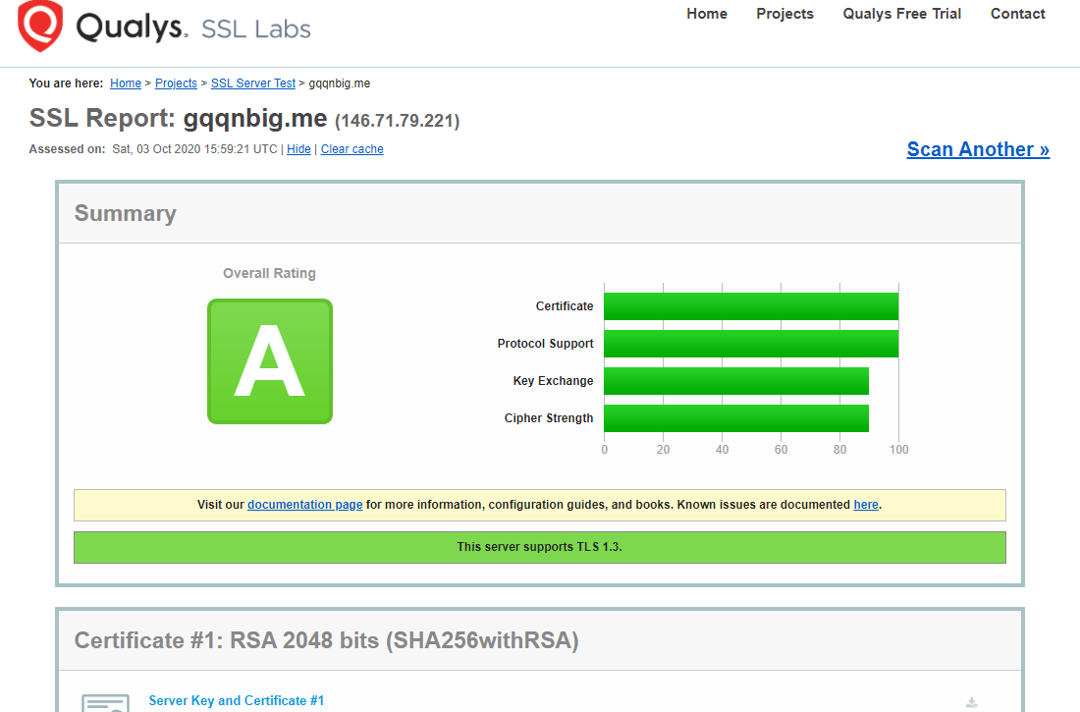Click Home in the breadcrumb trail

pyautogui.click(x=125, y=83)
